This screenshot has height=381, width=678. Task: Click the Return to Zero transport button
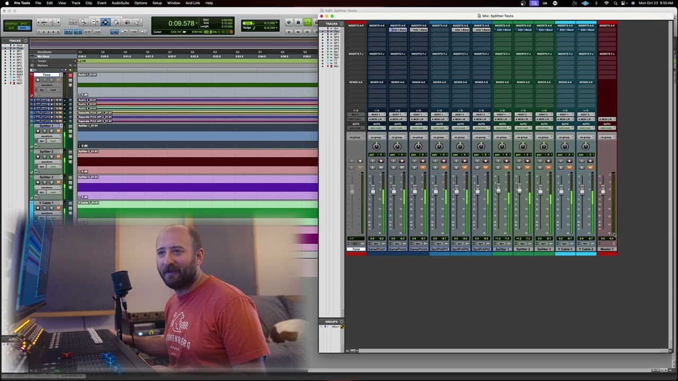289,32
